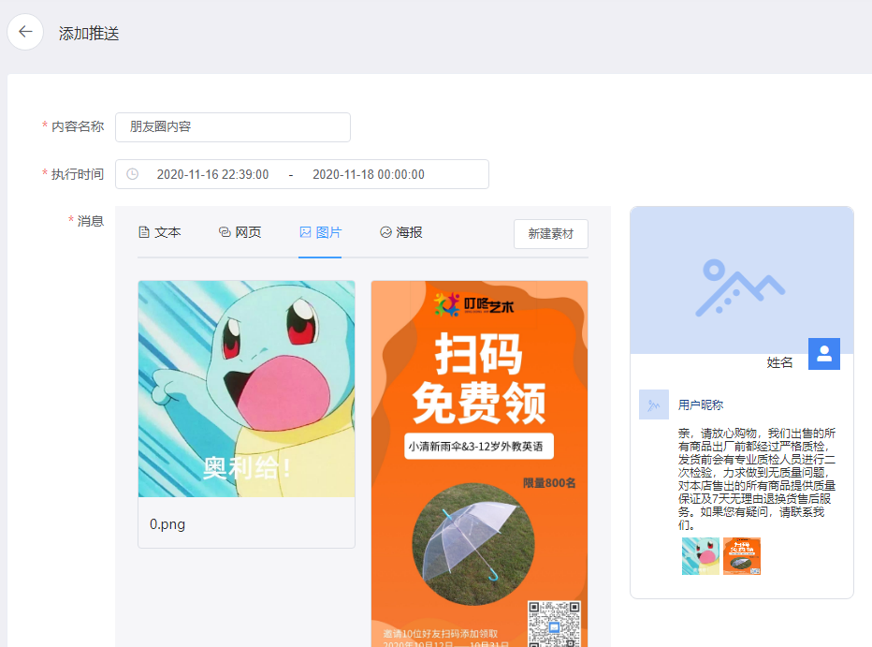Select the 0.png Squirtle image card

[246, 415]
